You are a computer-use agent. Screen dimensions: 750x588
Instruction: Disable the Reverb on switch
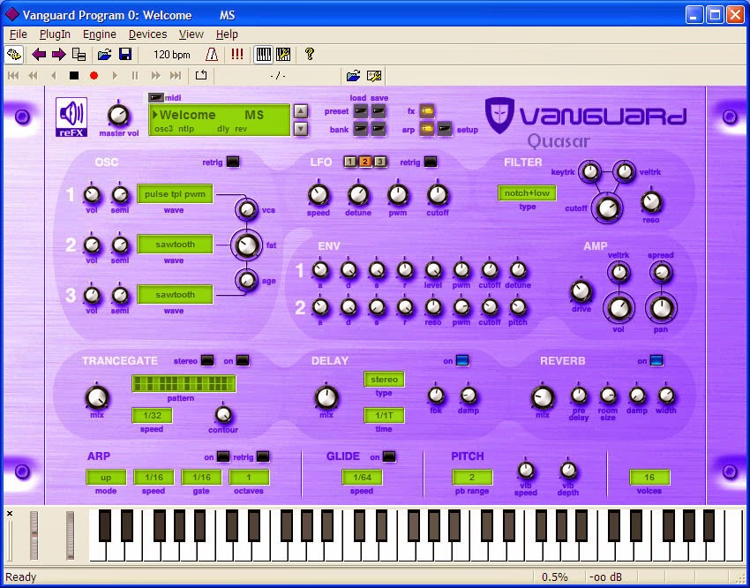[x=656, y=361]
